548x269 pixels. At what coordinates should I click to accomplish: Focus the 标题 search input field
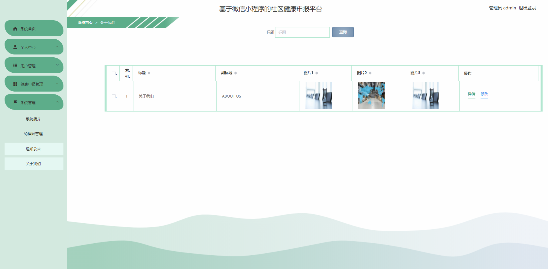pyautogui.click(x=302, y=32)
